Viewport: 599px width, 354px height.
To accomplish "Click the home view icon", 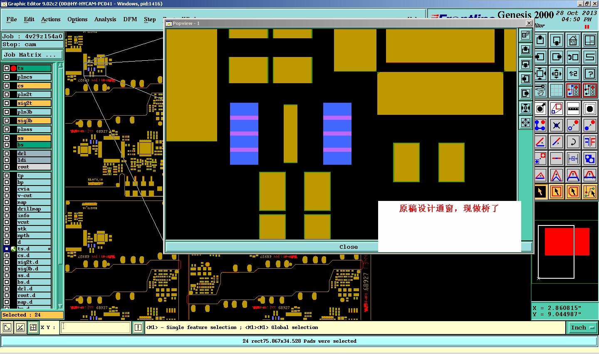I will (573, 40).
